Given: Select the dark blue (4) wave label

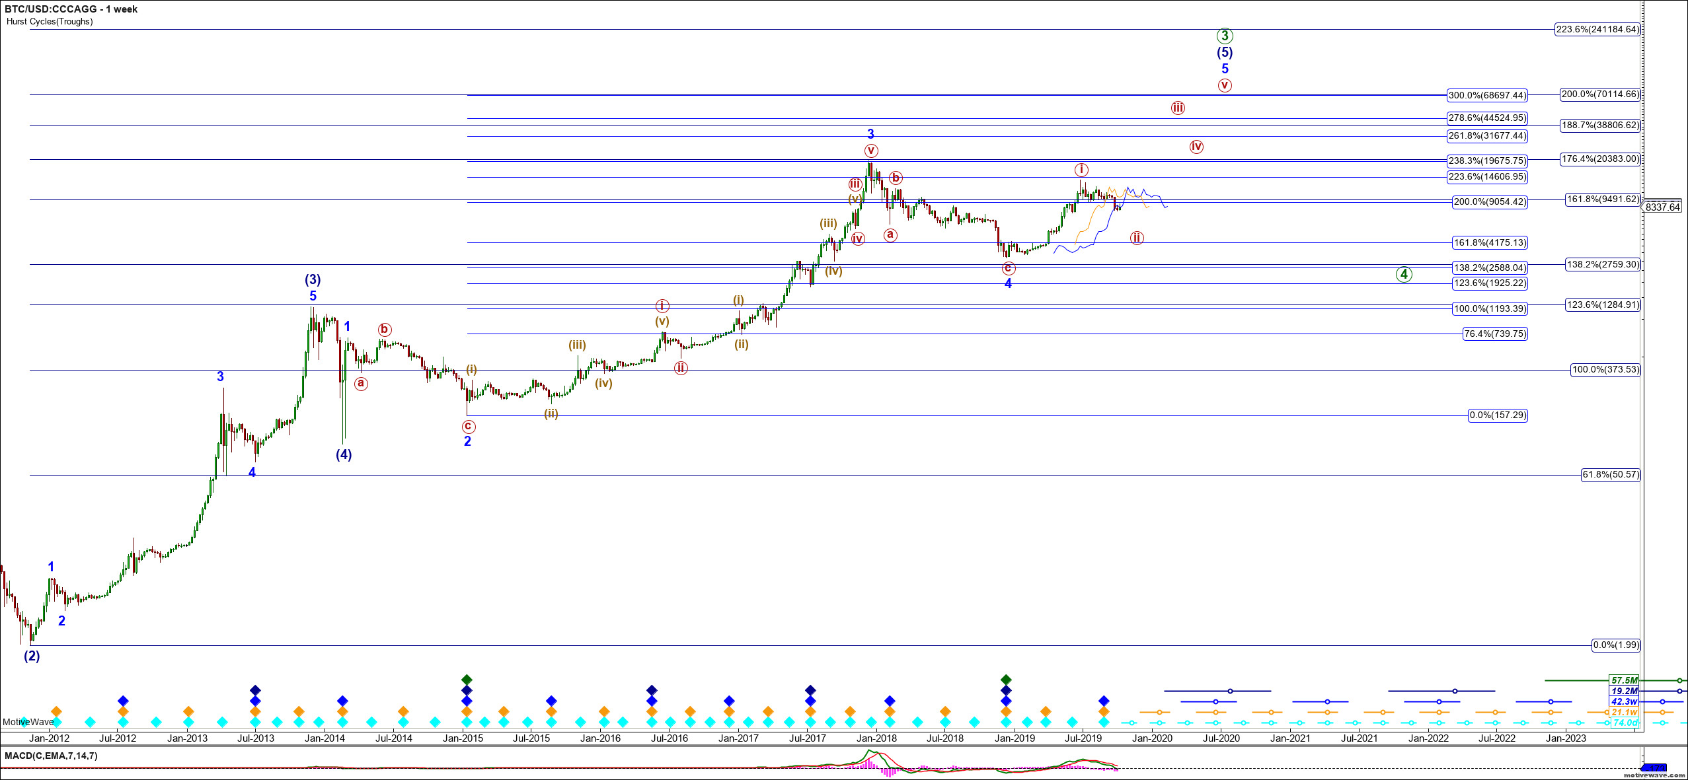Looking at the screenshot, I should click(x=344, y=454).
